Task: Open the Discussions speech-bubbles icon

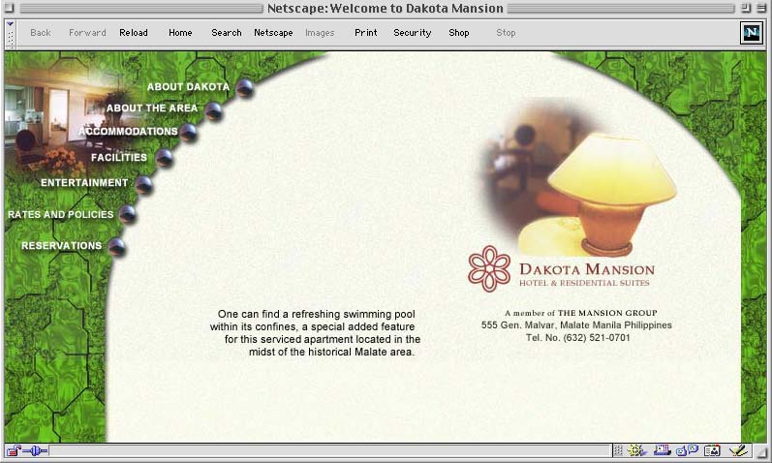Action: point(687,450)
